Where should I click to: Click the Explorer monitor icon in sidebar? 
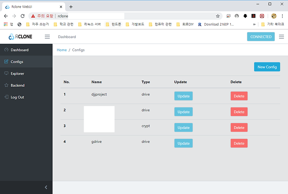(x=6, y=73)
